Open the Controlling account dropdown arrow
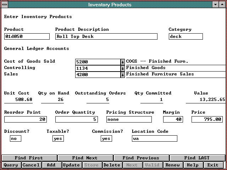The width and height of the screenshot is (227, 170). point(123,68)
